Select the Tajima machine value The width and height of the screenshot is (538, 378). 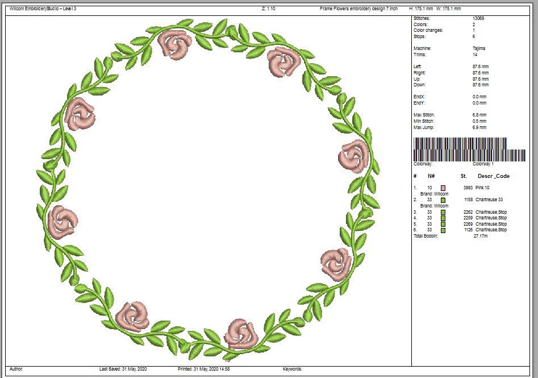coord(479,48)
